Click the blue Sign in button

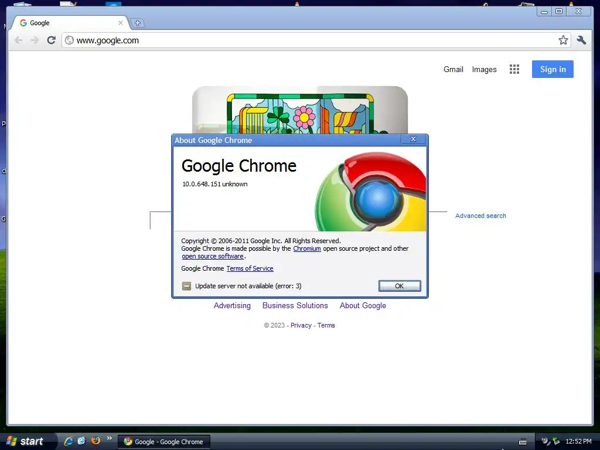[553, 69]
